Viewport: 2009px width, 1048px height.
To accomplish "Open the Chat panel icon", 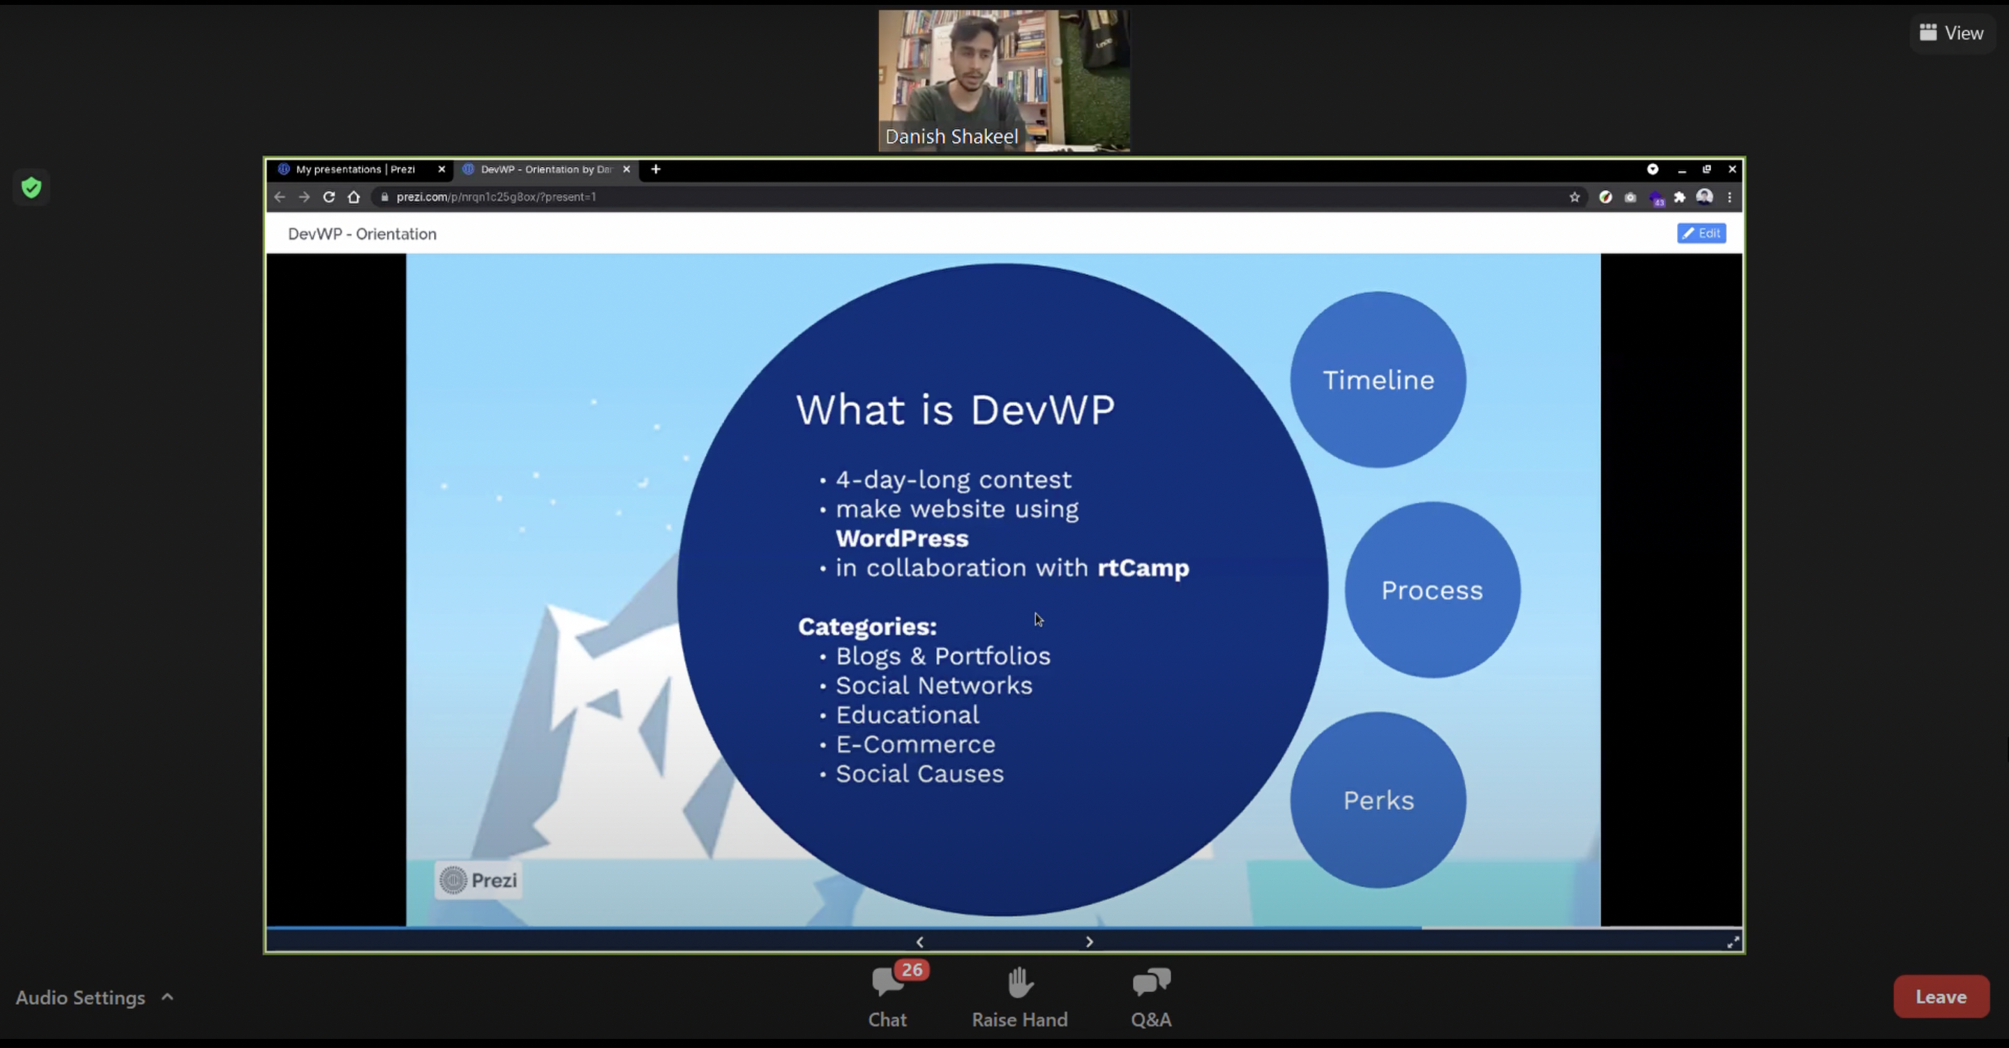I will point(887,983).
